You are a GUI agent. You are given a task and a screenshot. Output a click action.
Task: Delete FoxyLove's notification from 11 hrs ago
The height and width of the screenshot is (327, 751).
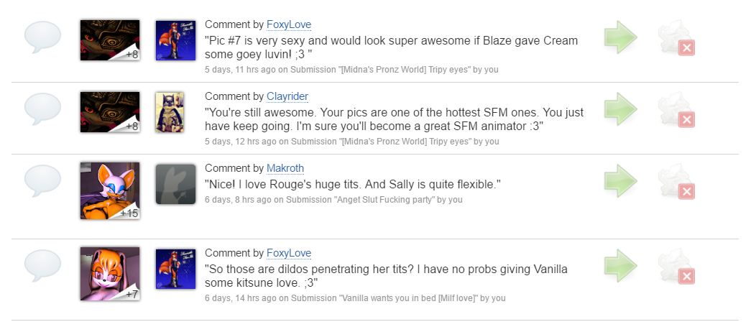click(686, 48)
